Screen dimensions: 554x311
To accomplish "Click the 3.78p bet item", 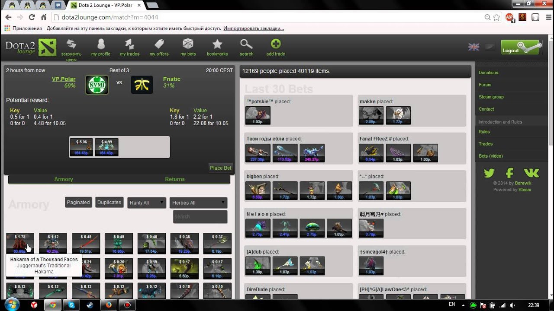I will pos(371,228).
